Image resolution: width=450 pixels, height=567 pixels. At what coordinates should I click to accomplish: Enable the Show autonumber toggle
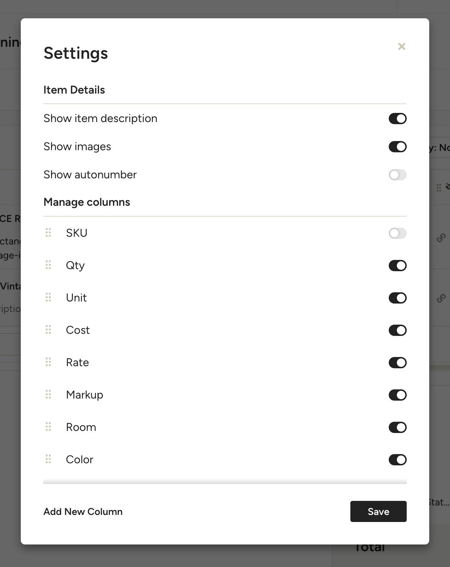pyautogui.click(x=397, y=175)
